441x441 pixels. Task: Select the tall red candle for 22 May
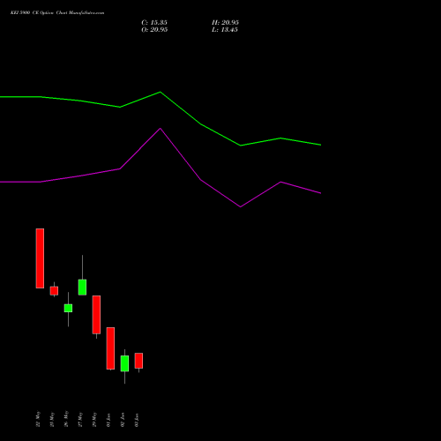[x=40, y=258]
